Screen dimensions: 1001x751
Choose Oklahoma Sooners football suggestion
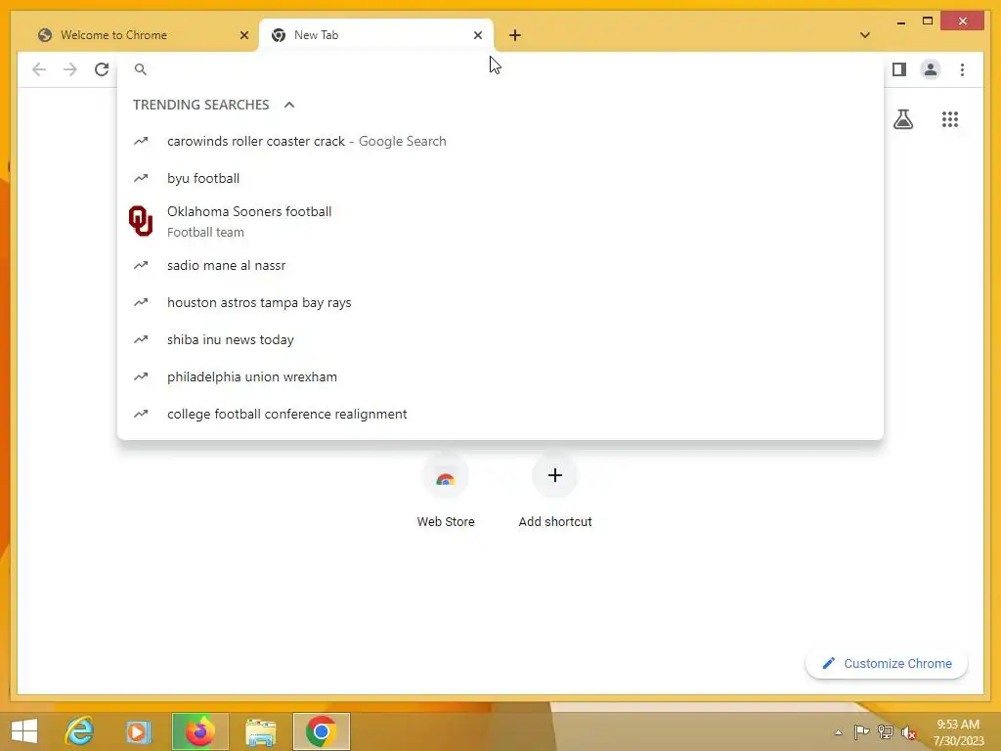coord(500,222)
